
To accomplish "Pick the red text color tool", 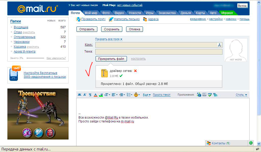I will pos(96,95).
